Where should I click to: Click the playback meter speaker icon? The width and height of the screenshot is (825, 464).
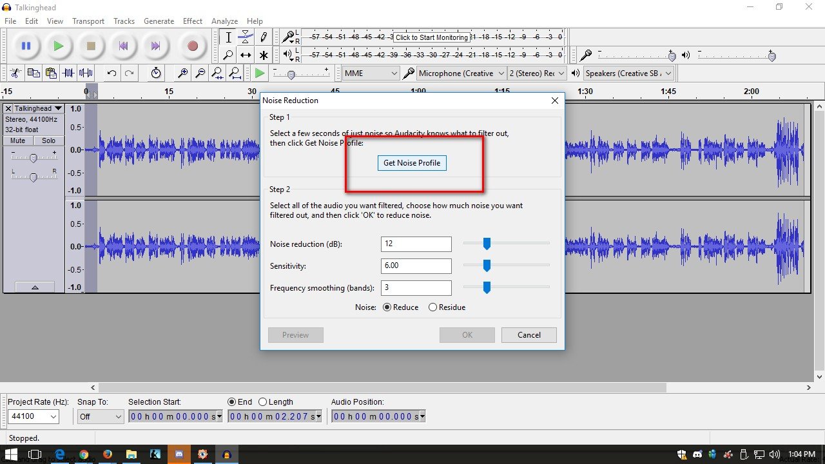tap(287, 55)
